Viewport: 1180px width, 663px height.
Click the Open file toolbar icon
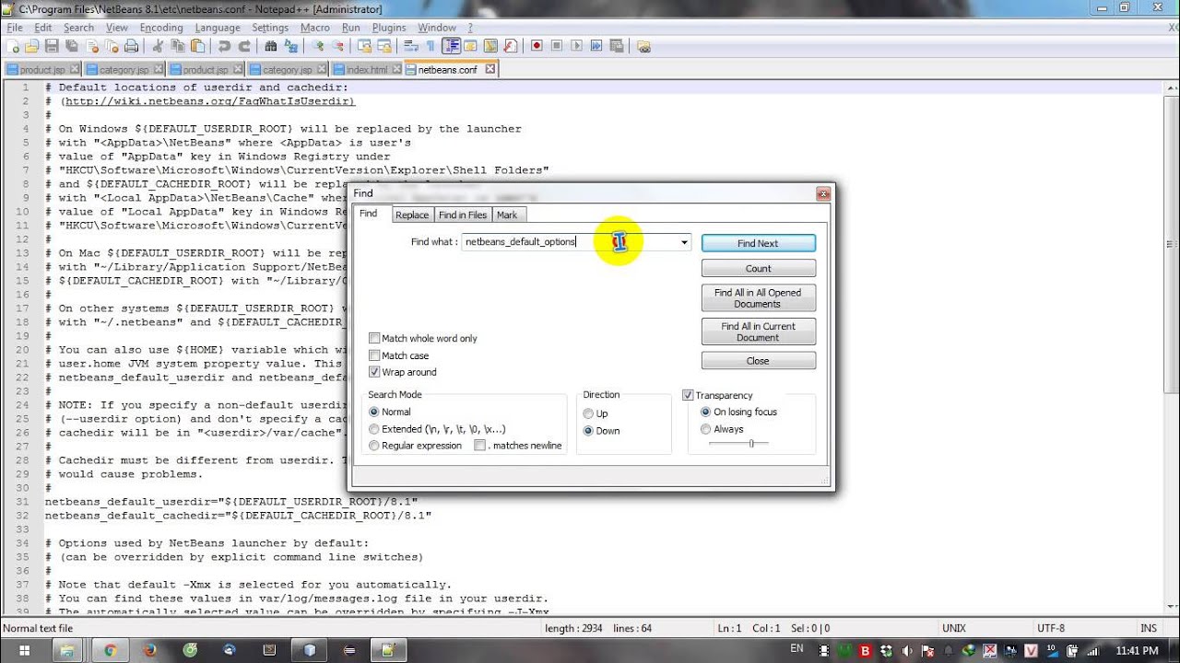pyautogui.click(x=32, y=46)
